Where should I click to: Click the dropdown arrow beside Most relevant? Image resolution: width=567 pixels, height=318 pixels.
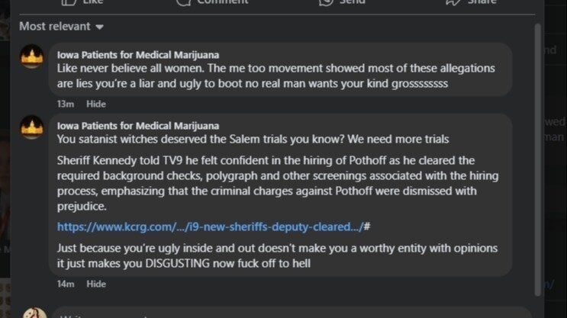click(100, 27)
